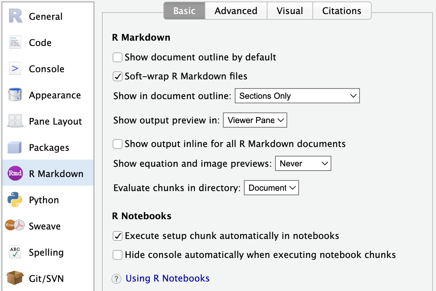Image resolution: width=436 pixels, height=291 pixels.
Task: Click the Console prompt icon
Action: [x=15, y=68]
